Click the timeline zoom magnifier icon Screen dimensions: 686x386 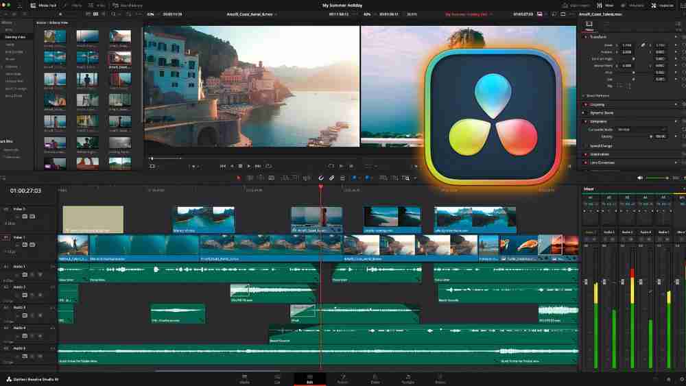pos(406,178)
